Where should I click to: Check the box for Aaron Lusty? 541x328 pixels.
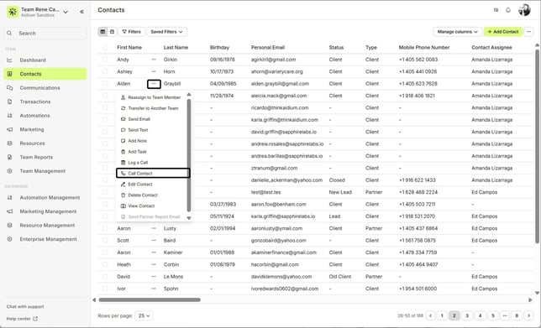click(105, 228)
